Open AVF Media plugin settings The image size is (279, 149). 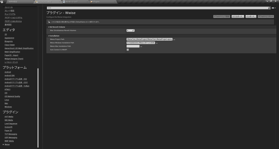(9, 117)
